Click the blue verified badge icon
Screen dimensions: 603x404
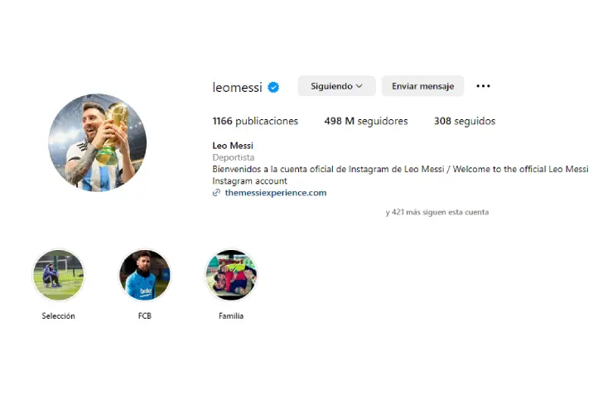click(273, 88)
